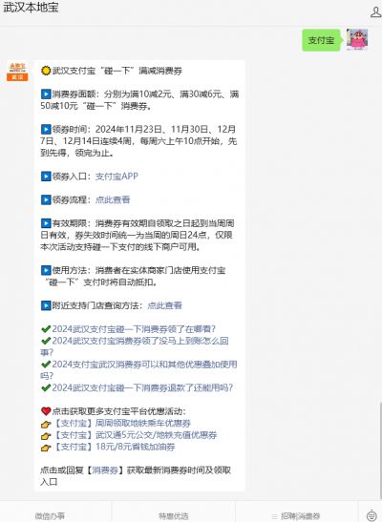The height and width of the screenshot is (522, 382).
Task: Open 武汉通5元公交/地铁充值优惠券 link
Action: click(x=135, y=435)
